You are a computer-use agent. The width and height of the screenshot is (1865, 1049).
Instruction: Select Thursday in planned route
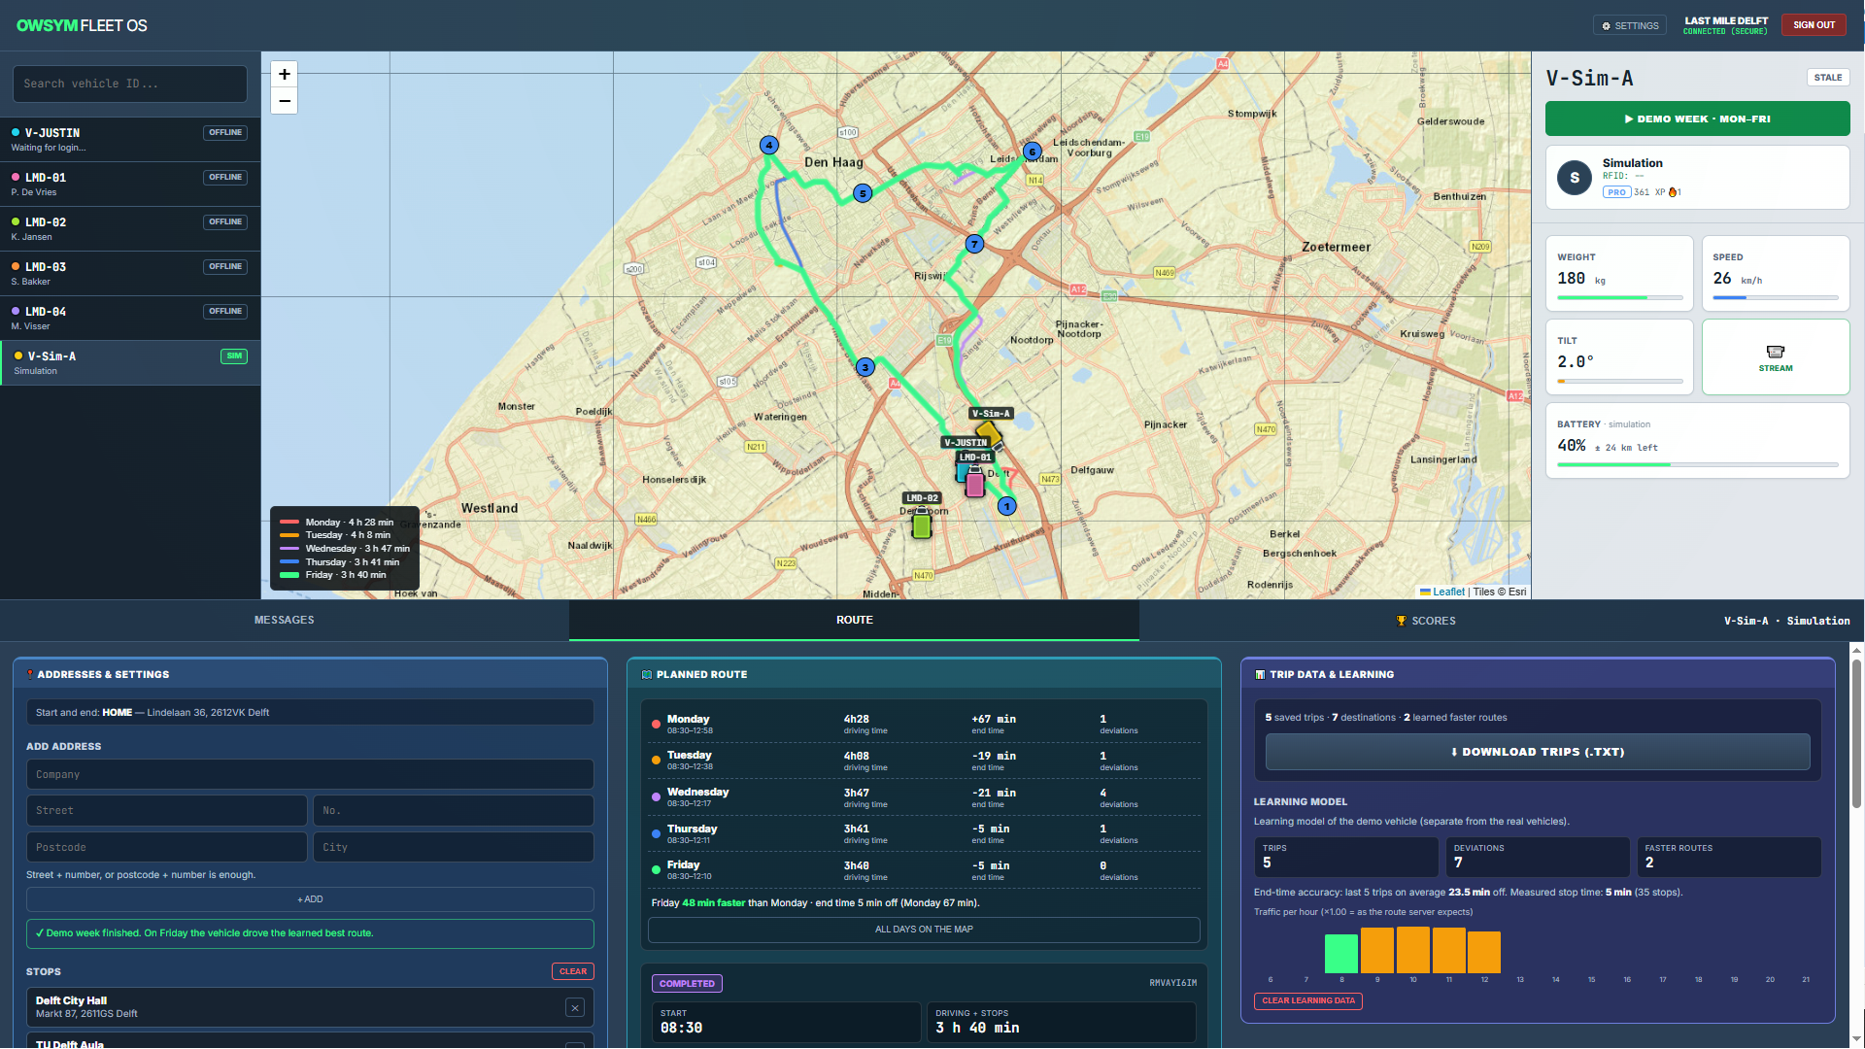tap(924, 834)
